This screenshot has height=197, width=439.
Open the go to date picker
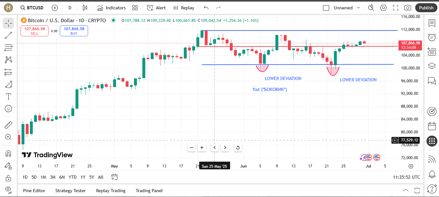tap(114, 177)
